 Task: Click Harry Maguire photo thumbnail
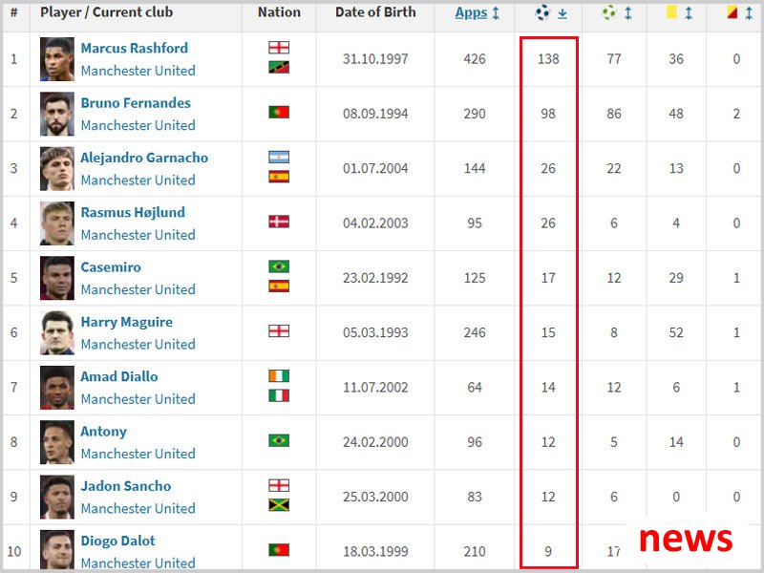coord(57,332)
